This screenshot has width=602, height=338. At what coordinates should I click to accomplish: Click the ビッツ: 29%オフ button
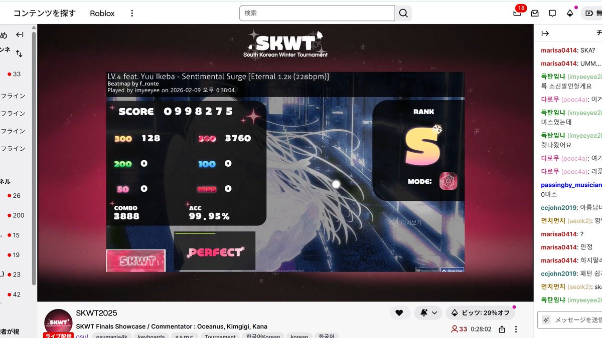(480, 313)
